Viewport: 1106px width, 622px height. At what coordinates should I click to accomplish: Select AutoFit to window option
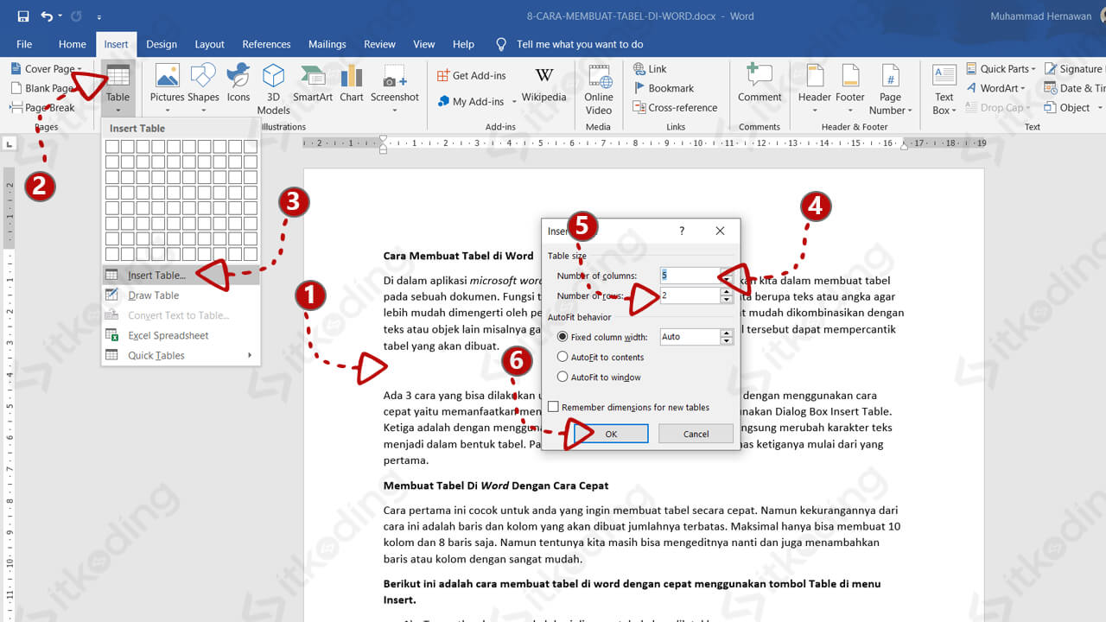tap(563, 377)
